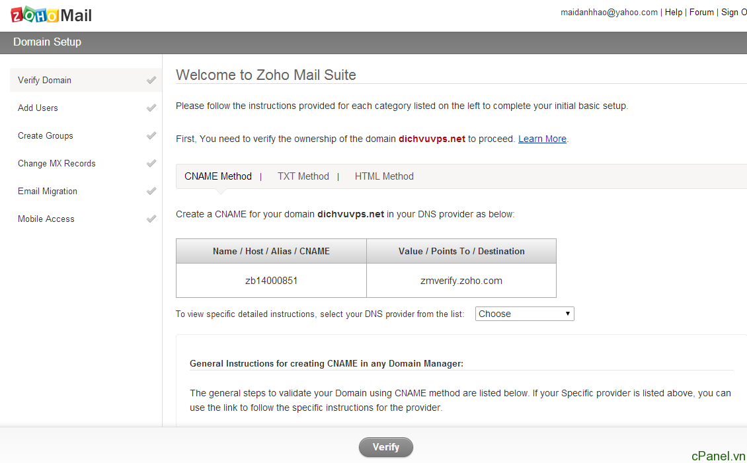The image size is (747, 463).
Task: Switch to the HTML Method tab
Action: pos(384,176)
